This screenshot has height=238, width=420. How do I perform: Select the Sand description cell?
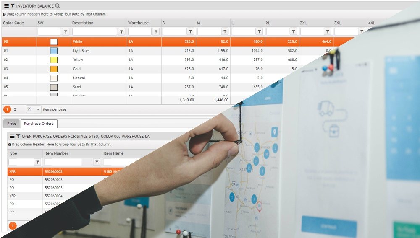point(99,87)
